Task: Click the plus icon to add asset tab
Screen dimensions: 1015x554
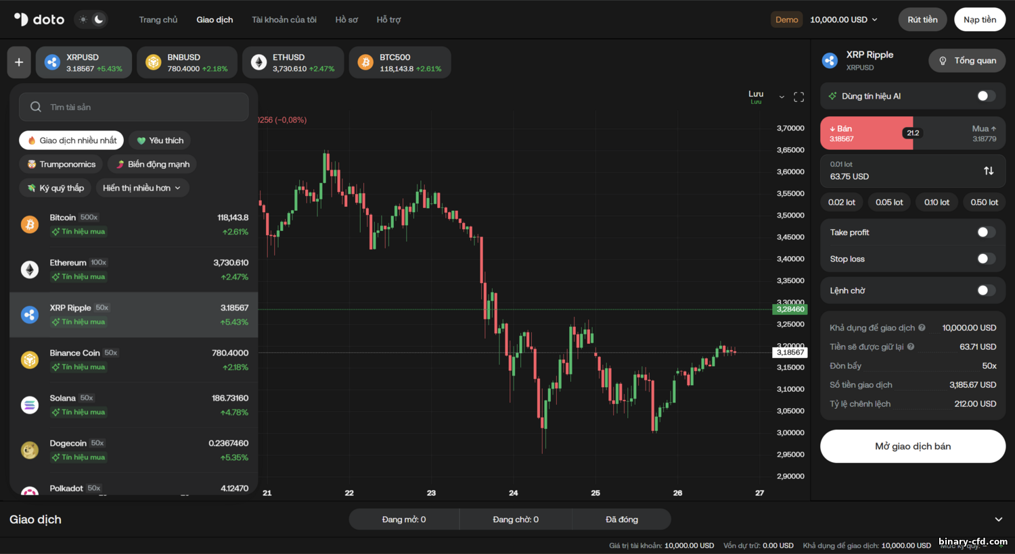Action: (x=19, y=62)
